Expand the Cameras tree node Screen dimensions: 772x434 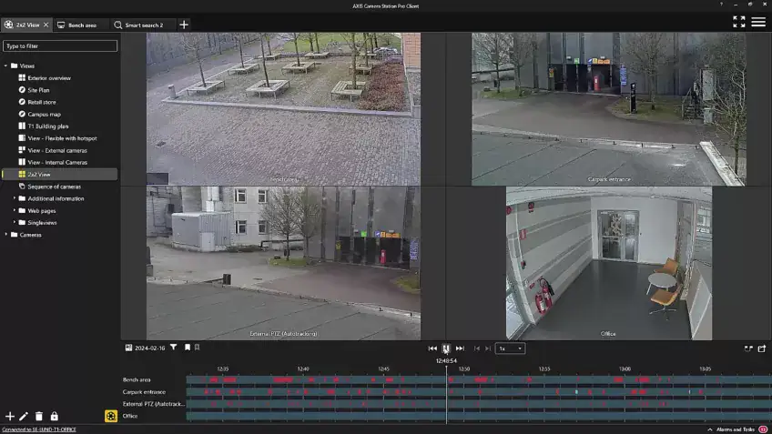[6, 235]
